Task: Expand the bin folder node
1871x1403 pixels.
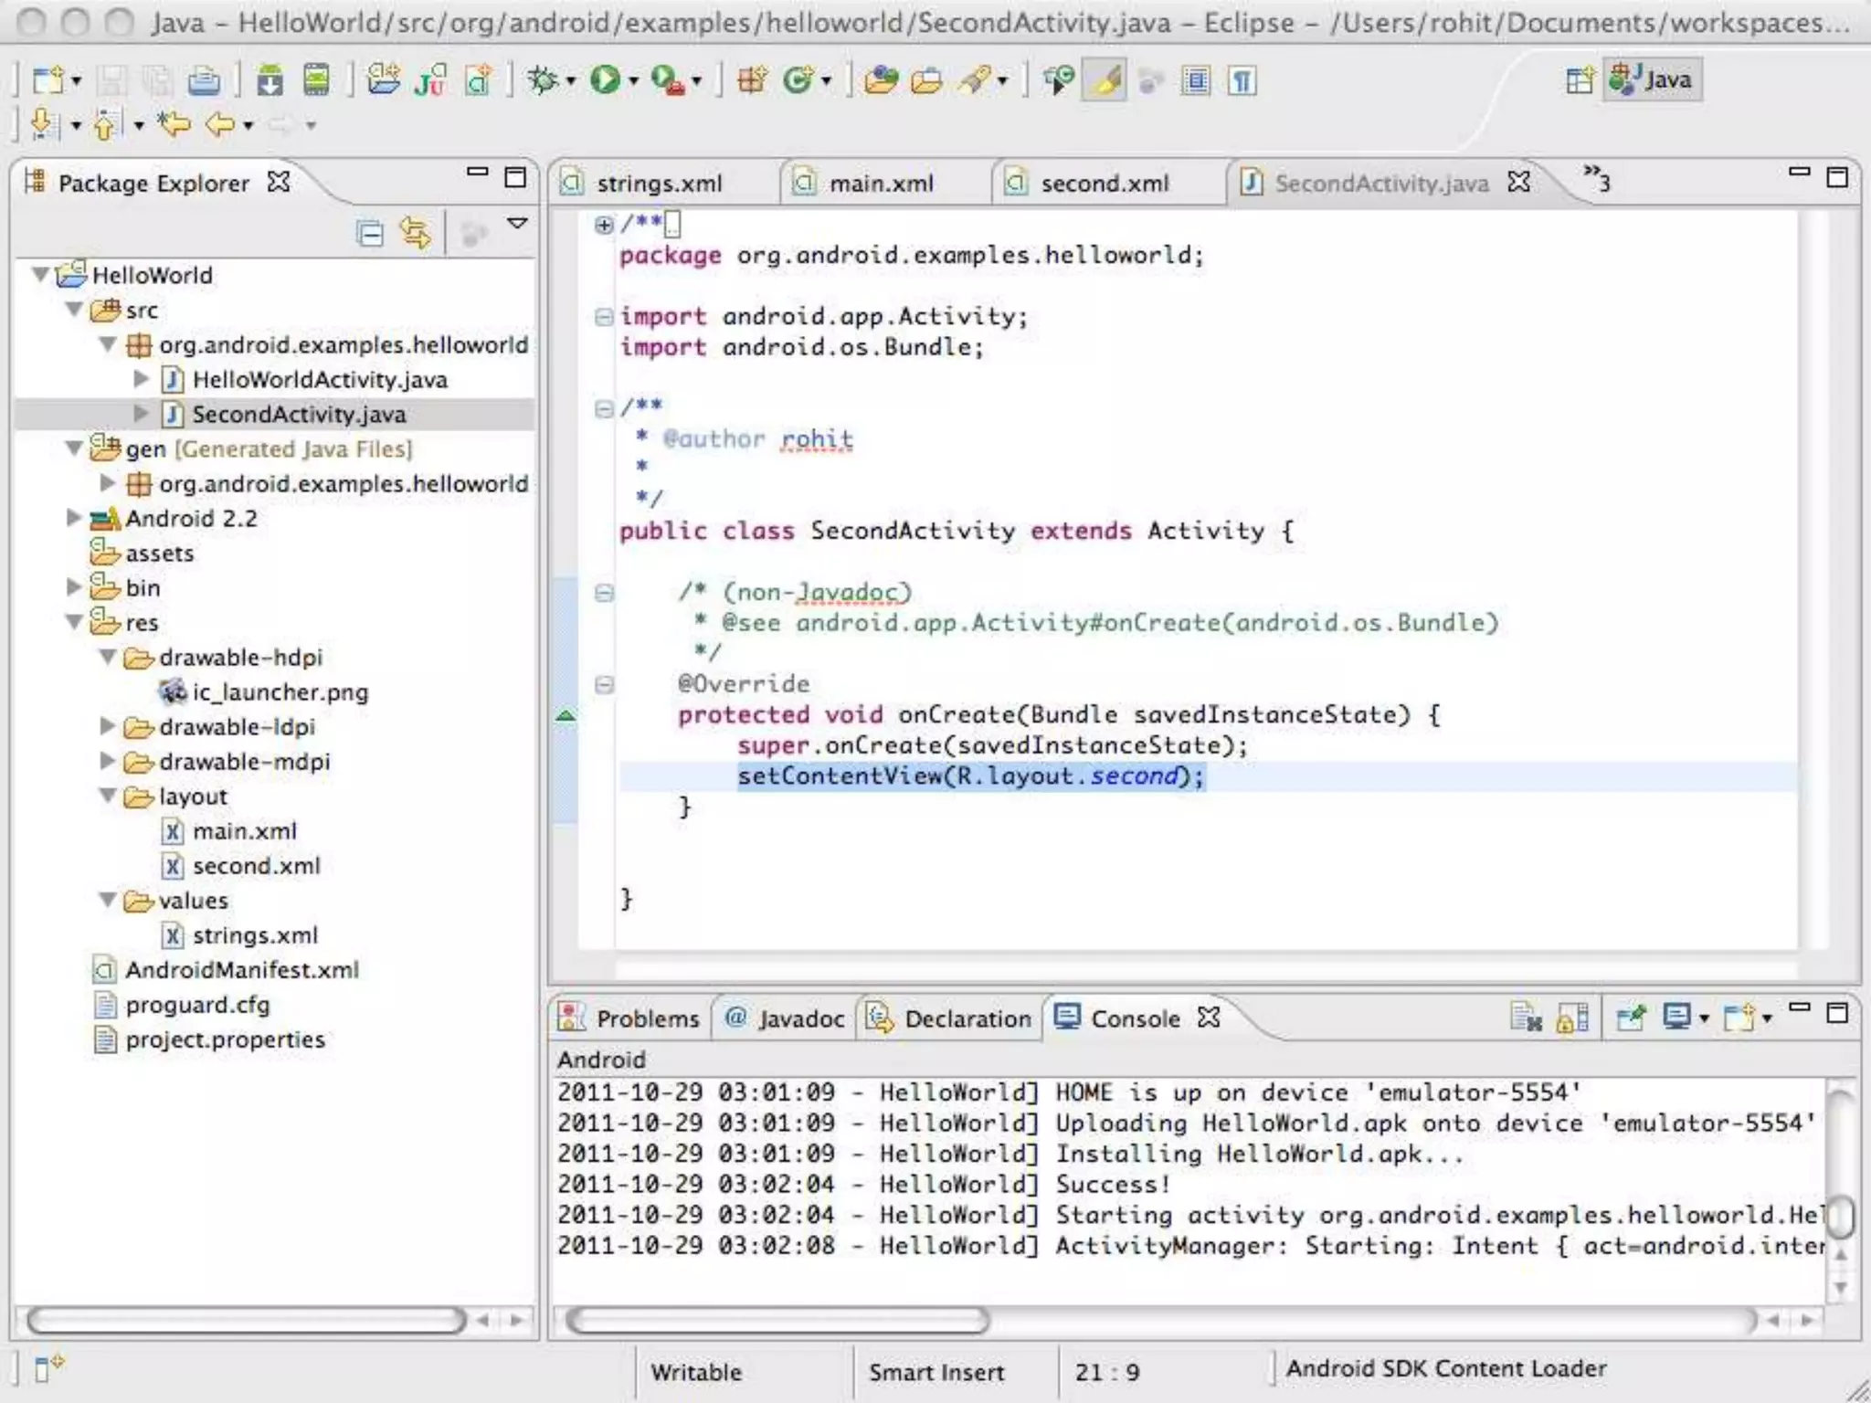Action: click(x=75, y=587)
